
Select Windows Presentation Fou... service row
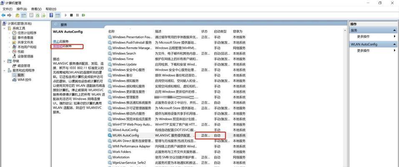coord(177,37)
